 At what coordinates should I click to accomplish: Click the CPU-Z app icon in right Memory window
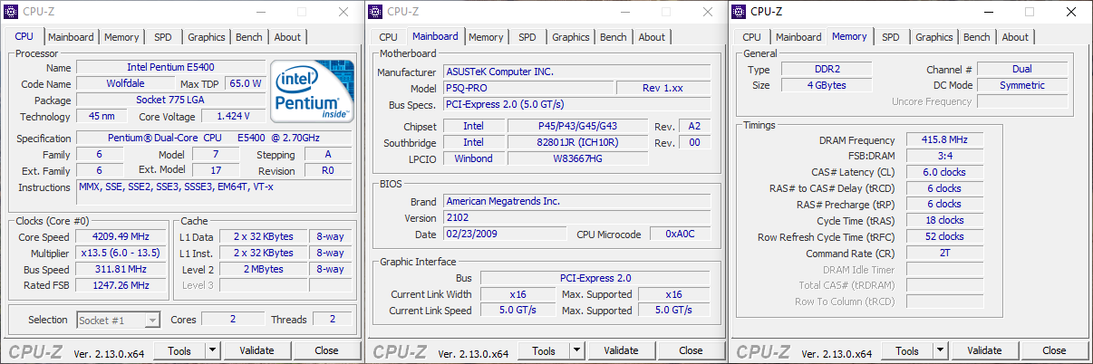[x=739, y=12]
